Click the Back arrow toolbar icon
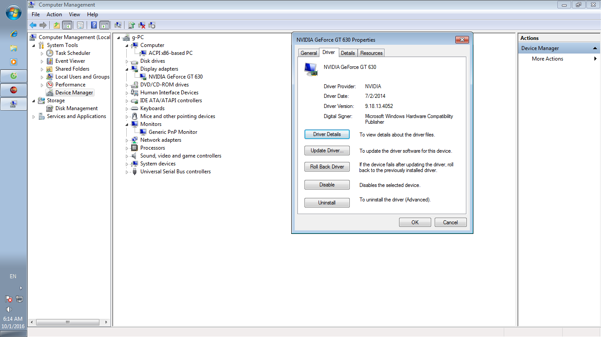 (33, 25)
